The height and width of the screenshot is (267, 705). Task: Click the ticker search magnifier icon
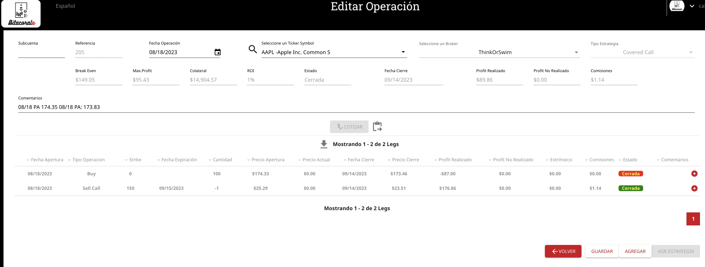[x=252, y=49]
